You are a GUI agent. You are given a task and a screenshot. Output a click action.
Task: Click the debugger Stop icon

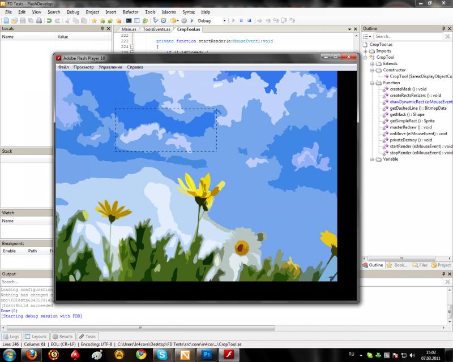click(249, 20)
